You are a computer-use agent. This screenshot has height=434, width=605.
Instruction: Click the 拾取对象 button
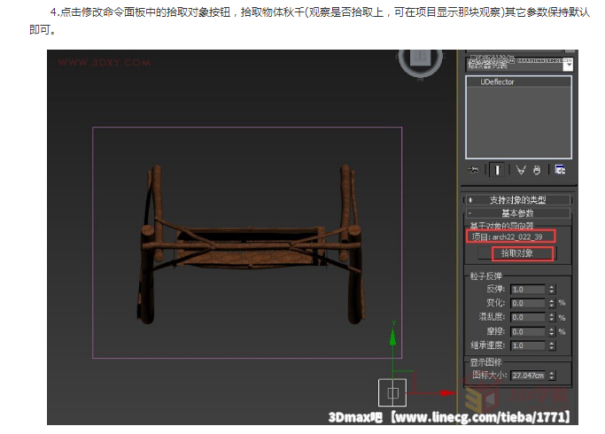pos(516,253)
